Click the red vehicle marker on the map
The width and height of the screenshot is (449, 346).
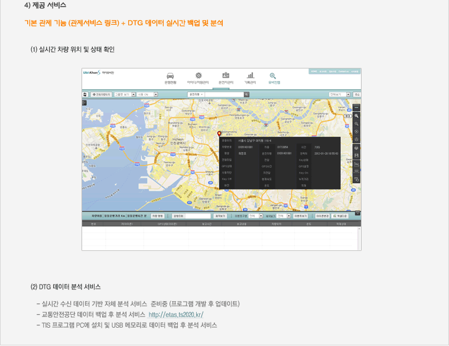coord(219,134)
